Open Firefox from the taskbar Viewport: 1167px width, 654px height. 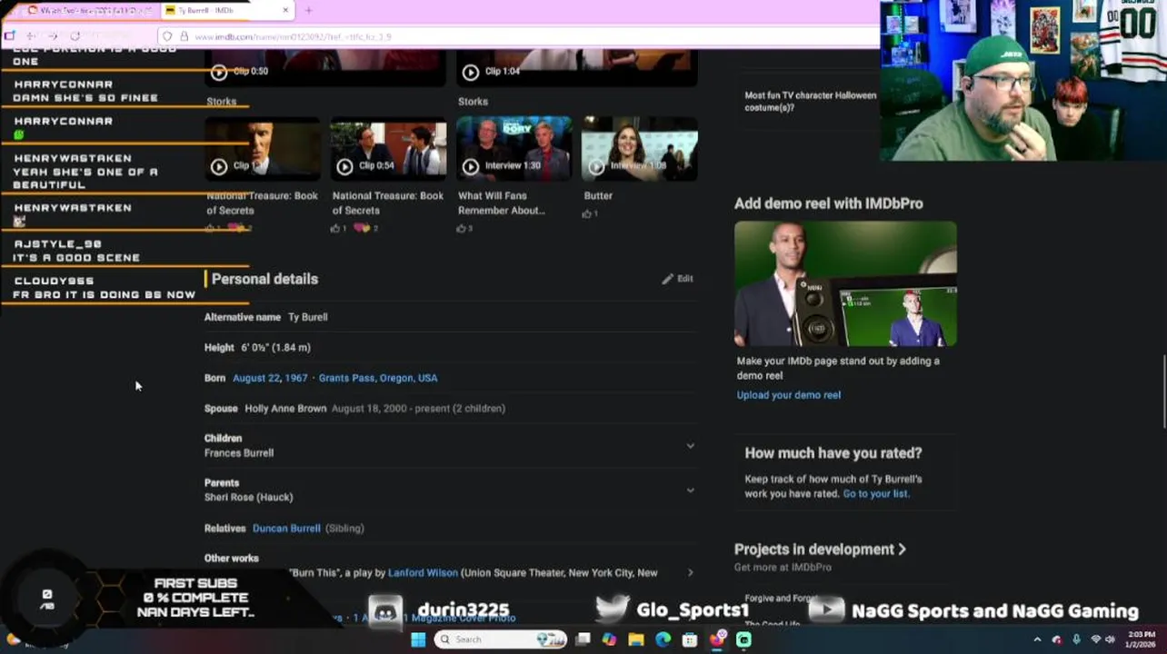coord(717,639)
